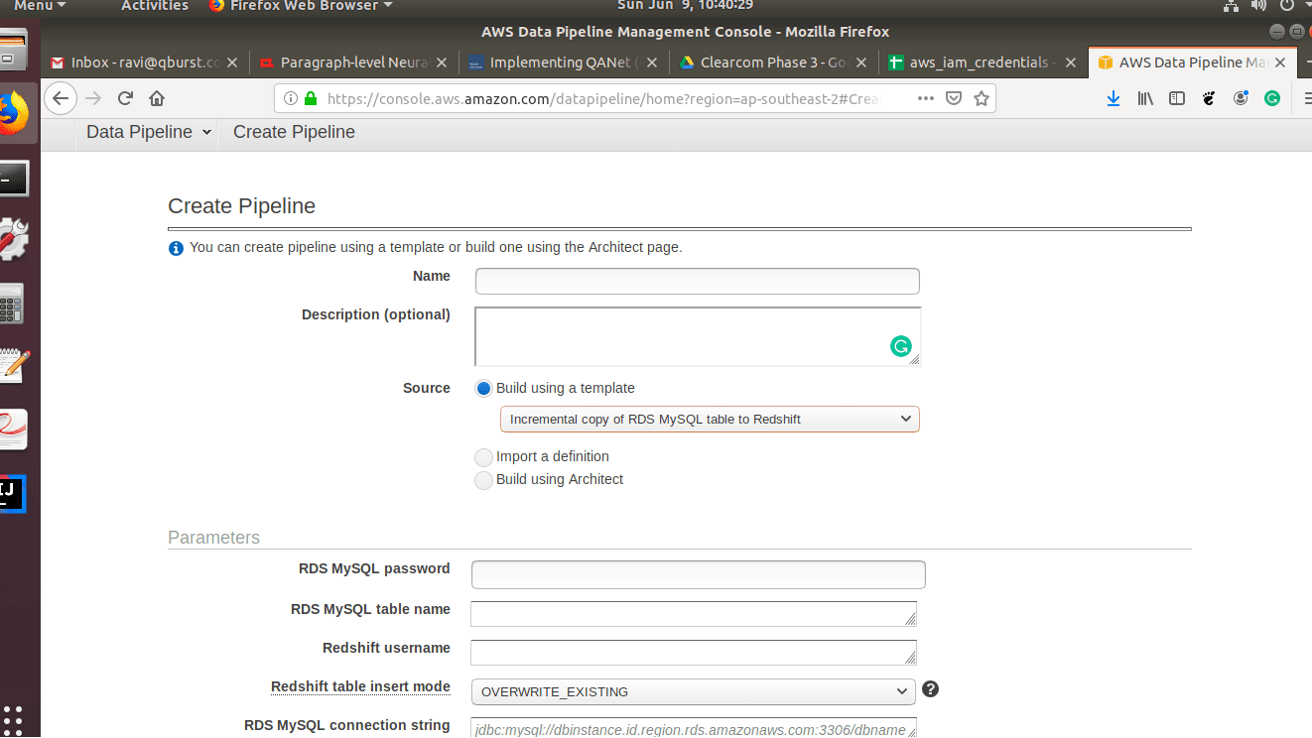
Task: Click the Redshift username field
Action: [x=694, y=653]
